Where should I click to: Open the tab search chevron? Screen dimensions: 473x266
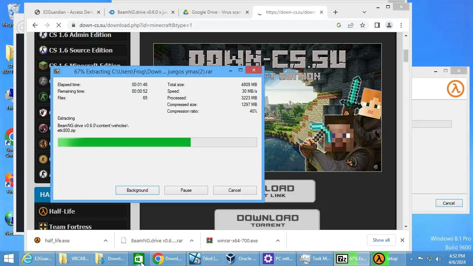click(x=364, y=12)
